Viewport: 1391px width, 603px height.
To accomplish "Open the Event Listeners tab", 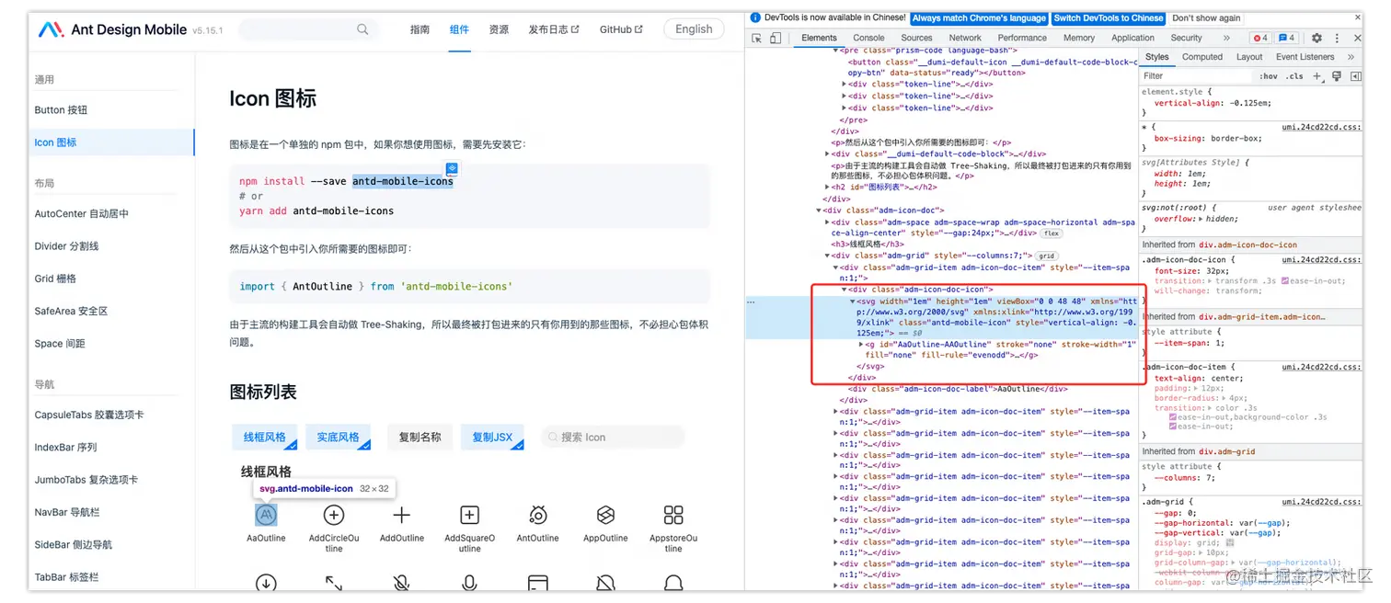I will 1305,57.
